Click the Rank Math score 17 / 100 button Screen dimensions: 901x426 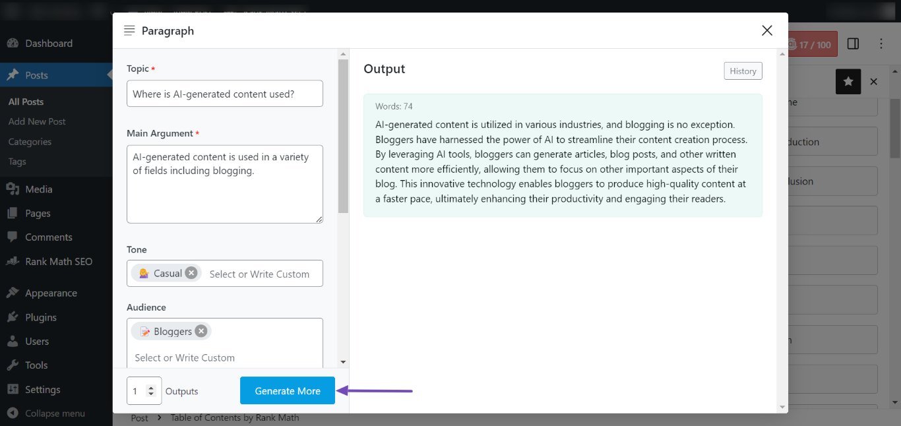[x=811, y=44]
